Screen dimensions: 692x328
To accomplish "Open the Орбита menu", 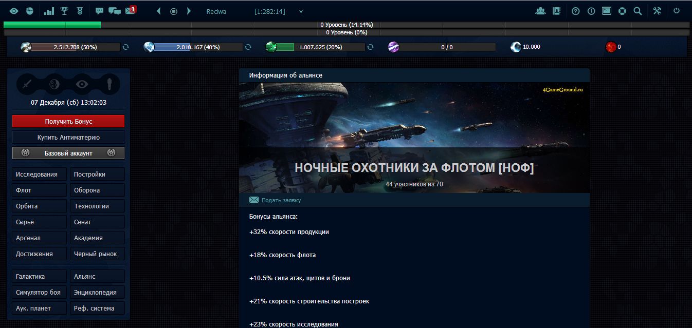I will [x=40, y=206].
